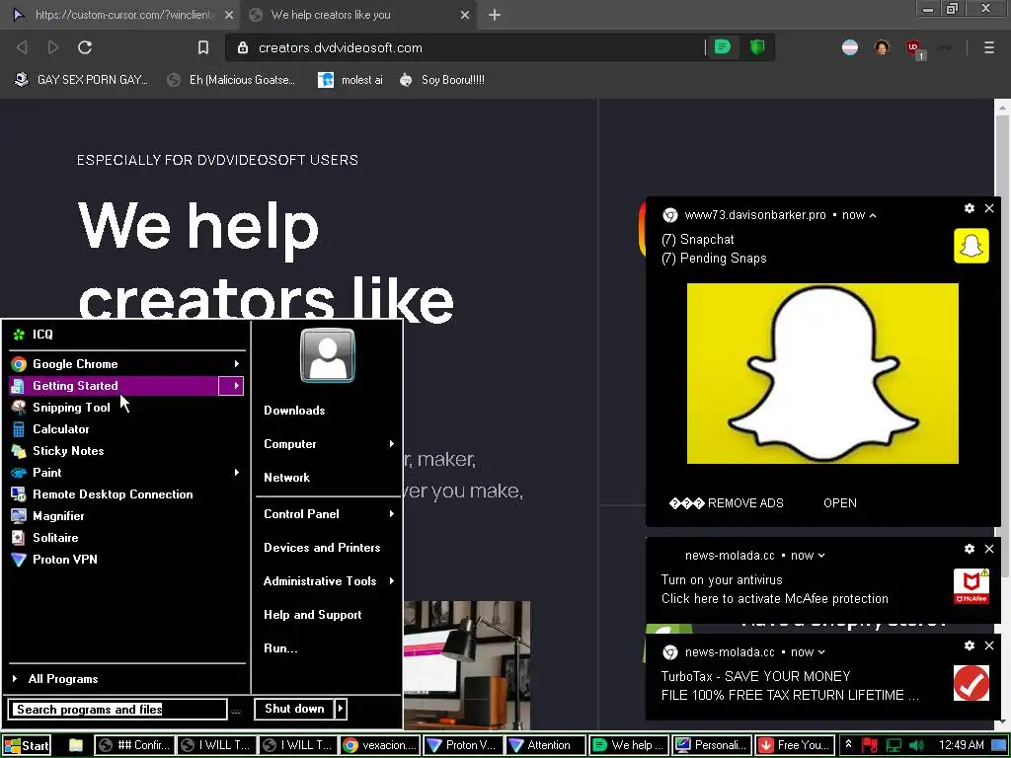The height and width of the screenshot is (758, 1011).
Task: Launch Solitaire from Start menu
Action: click(x=126, y=538)
